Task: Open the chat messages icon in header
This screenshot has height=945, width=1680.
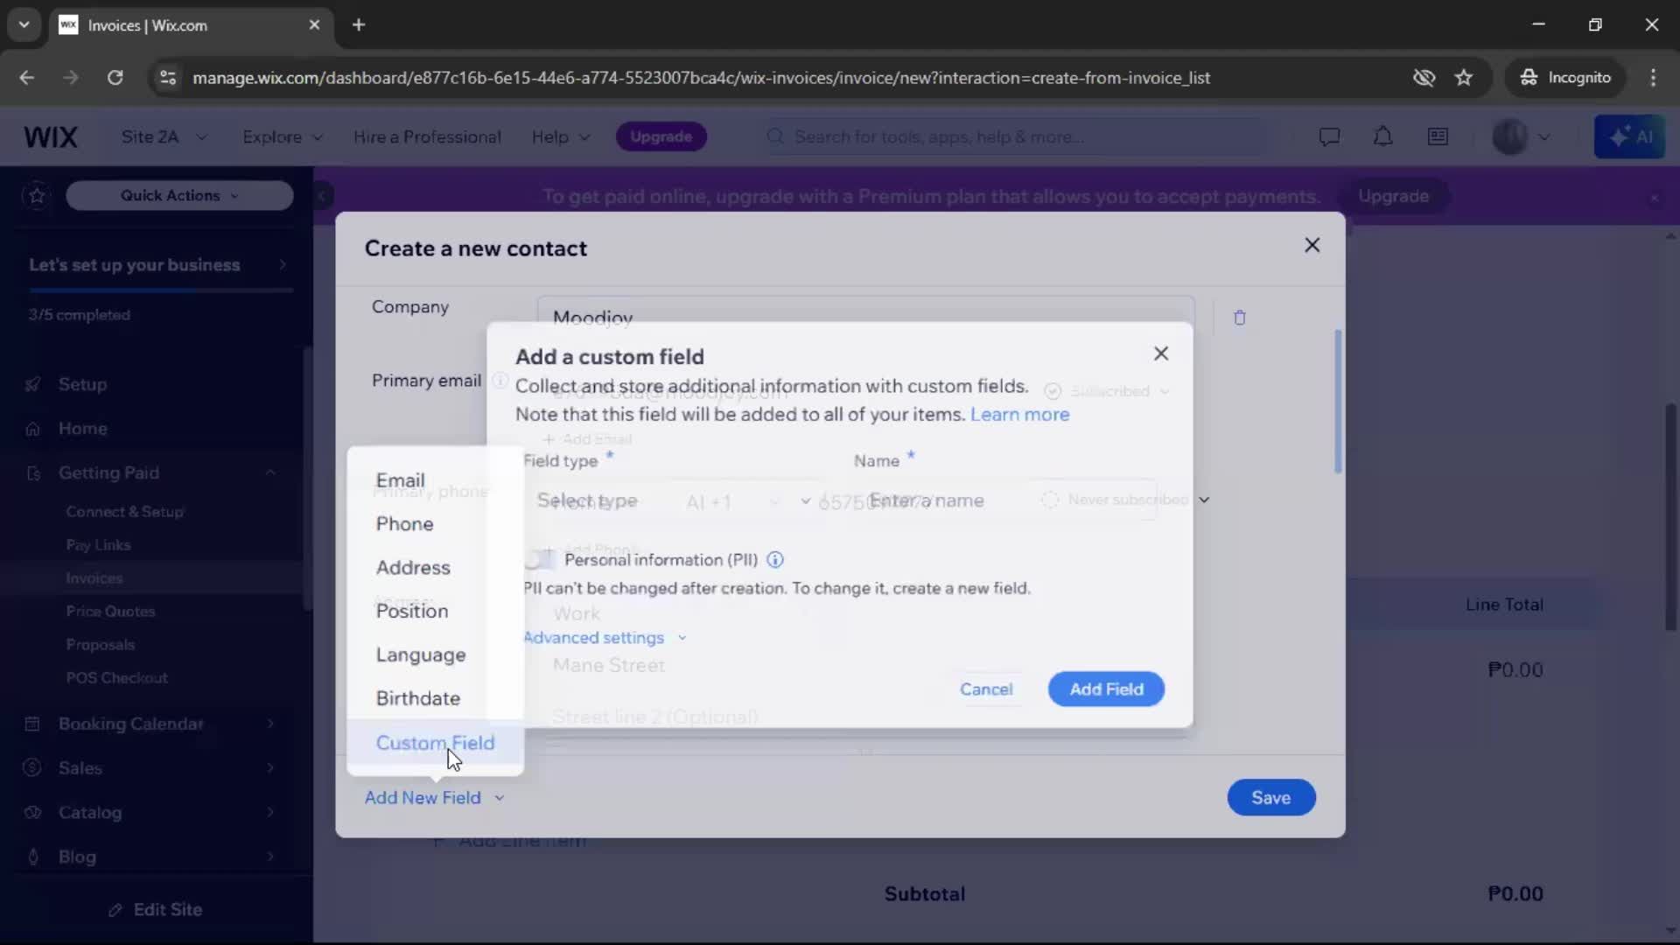Action: [x=1329, y=137]
